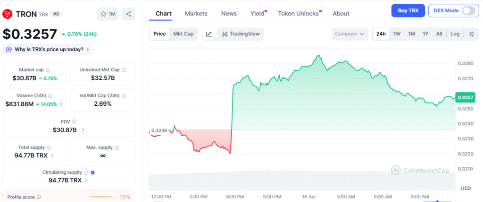Open the Markets tab

point(196,14)
